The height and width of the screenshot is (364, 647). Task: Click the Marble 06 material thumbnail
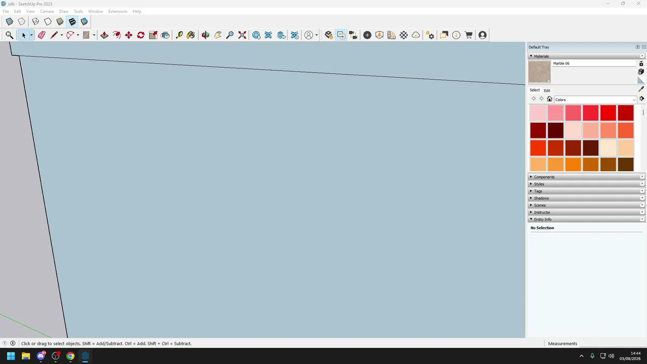[x=539, y=72]
